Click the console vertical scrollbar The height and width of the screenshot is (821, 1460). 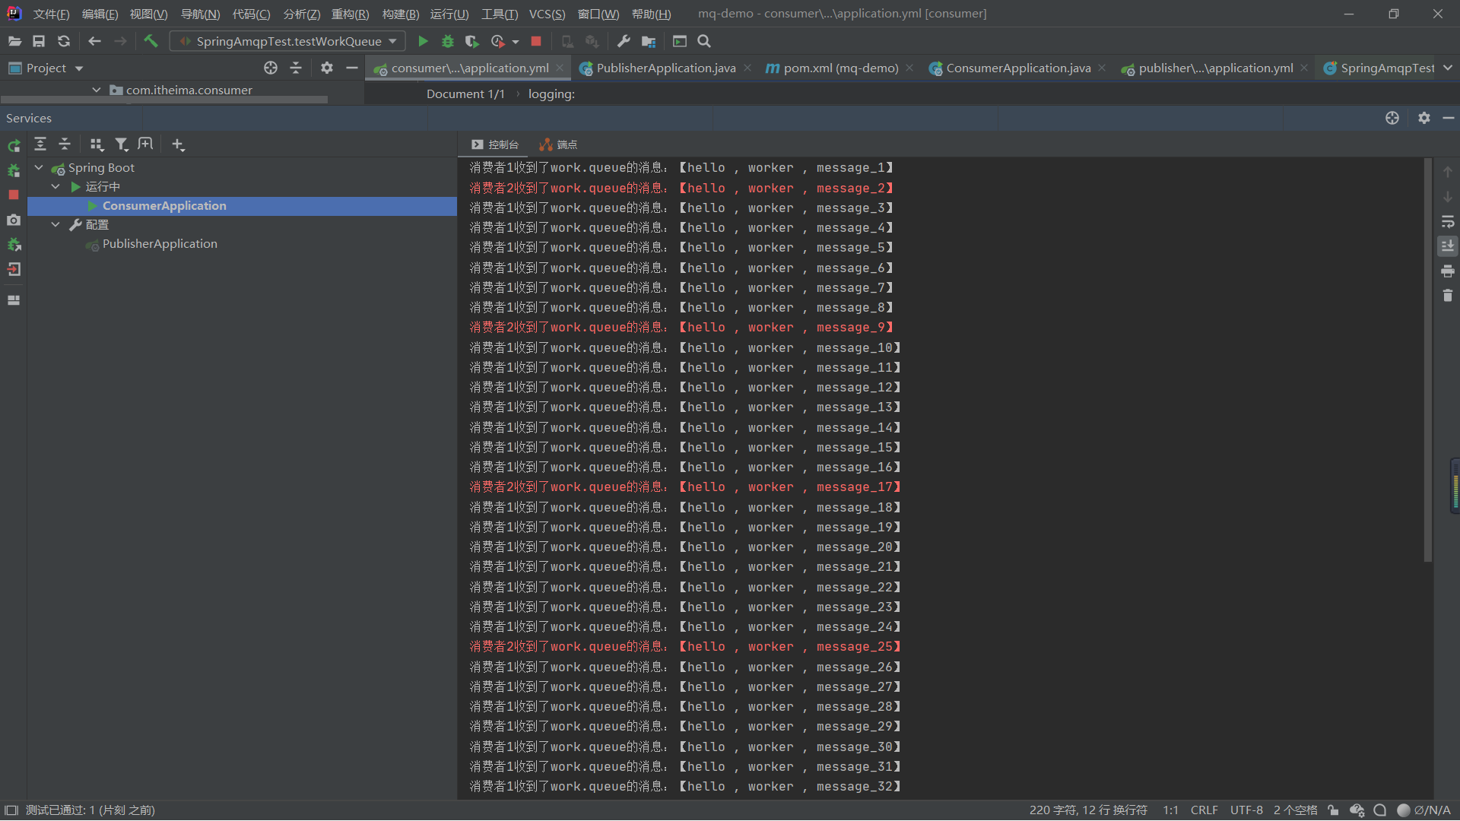[x=1428, y=360]
